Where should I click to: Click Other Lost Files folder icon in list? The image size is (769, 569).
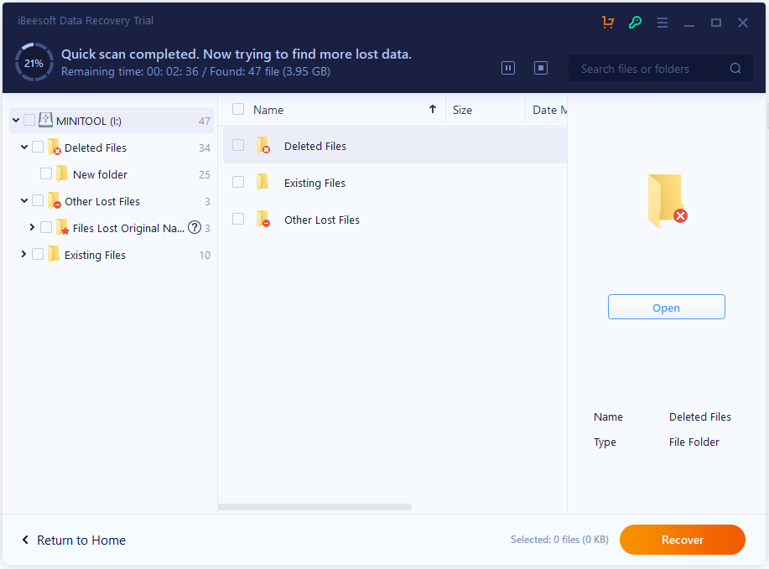tap(263, 219)
